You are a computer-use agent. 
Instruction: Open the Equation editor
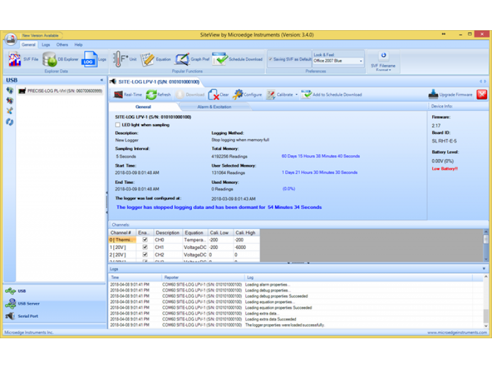(156, 59)
